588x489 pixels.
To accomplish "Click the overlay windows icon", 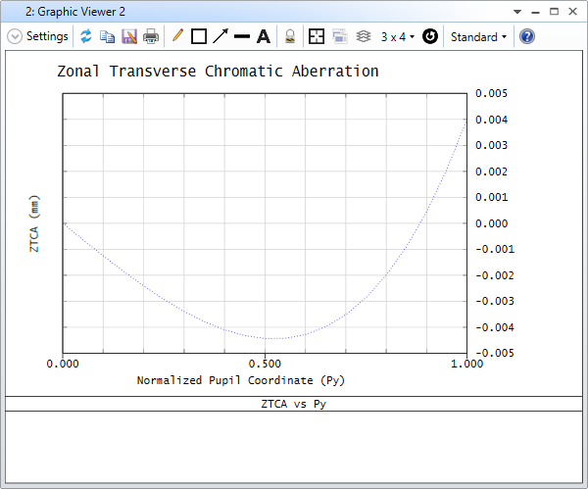I will pyautogui.click(x=340, y=36).
